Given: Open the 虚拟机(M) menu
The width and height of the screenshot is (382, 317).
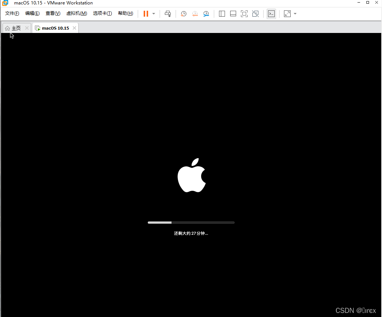Looking at the screenshot, I should tap(76, 13).
